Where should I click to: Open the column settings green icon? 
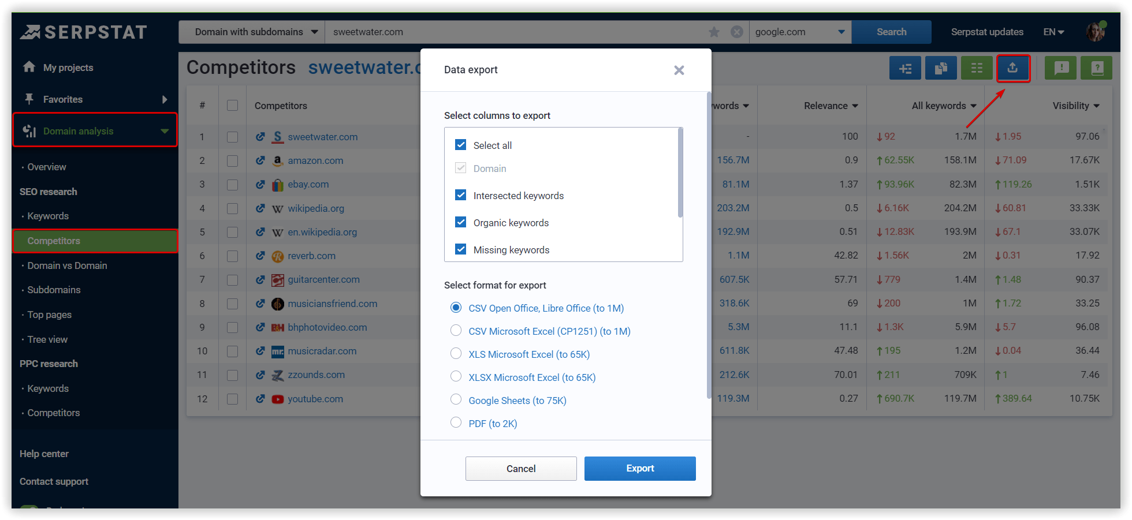pos(977,68)
